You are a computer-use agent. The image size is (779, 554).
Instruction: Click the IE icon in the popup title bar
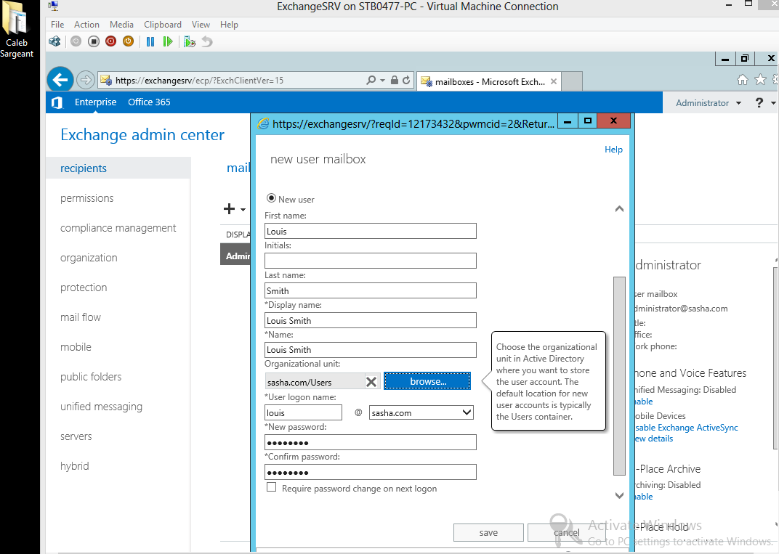click(263, 123)
